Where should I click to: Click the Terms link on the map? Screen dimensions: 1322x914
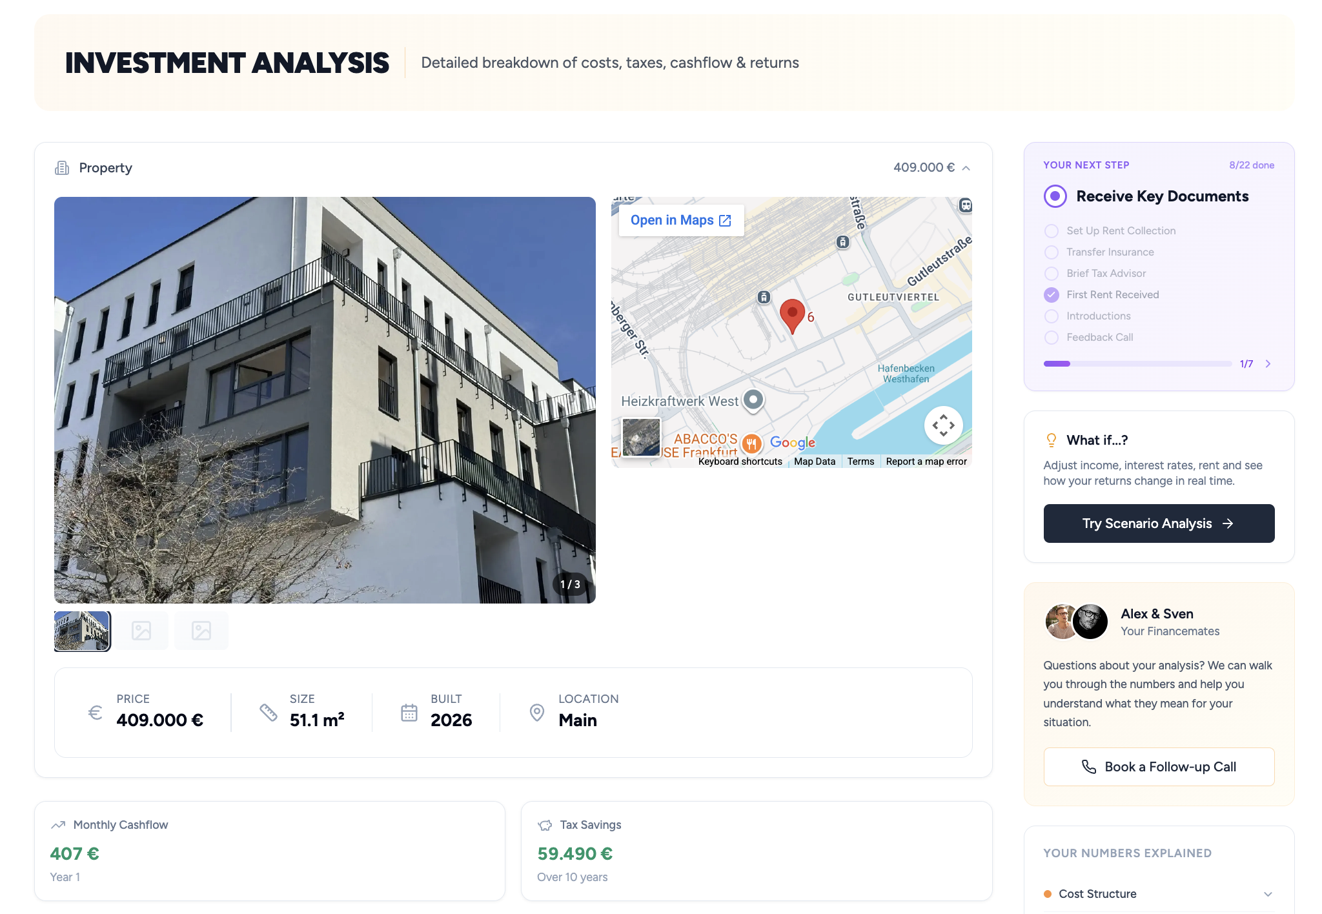click(x=860, y=461)
